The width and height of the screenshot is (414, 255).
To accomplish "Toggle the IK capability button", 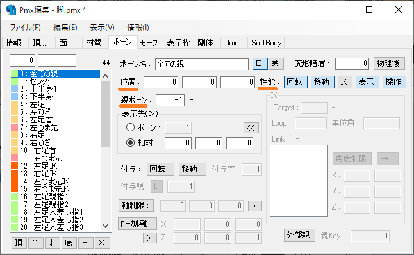I will (344, 82).
